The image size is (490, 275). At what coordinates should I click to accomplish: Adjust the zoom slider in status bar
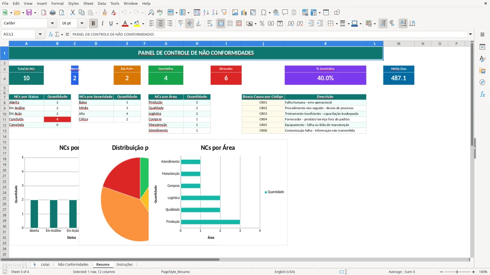(457, 272)
